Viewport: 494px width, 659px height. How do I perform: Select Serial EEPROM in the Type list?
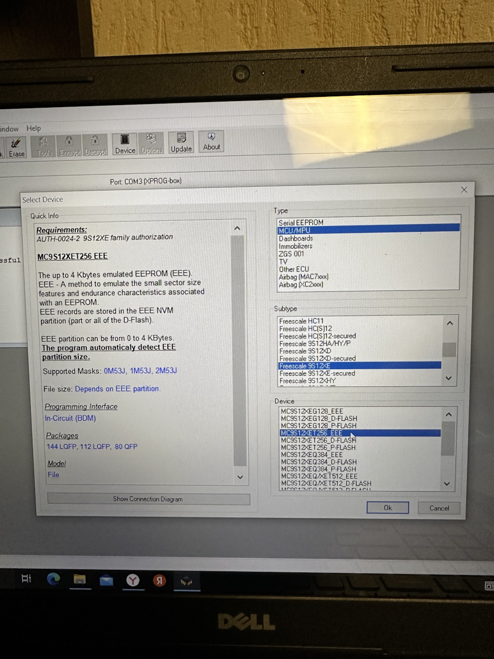[x=368, y=222]
